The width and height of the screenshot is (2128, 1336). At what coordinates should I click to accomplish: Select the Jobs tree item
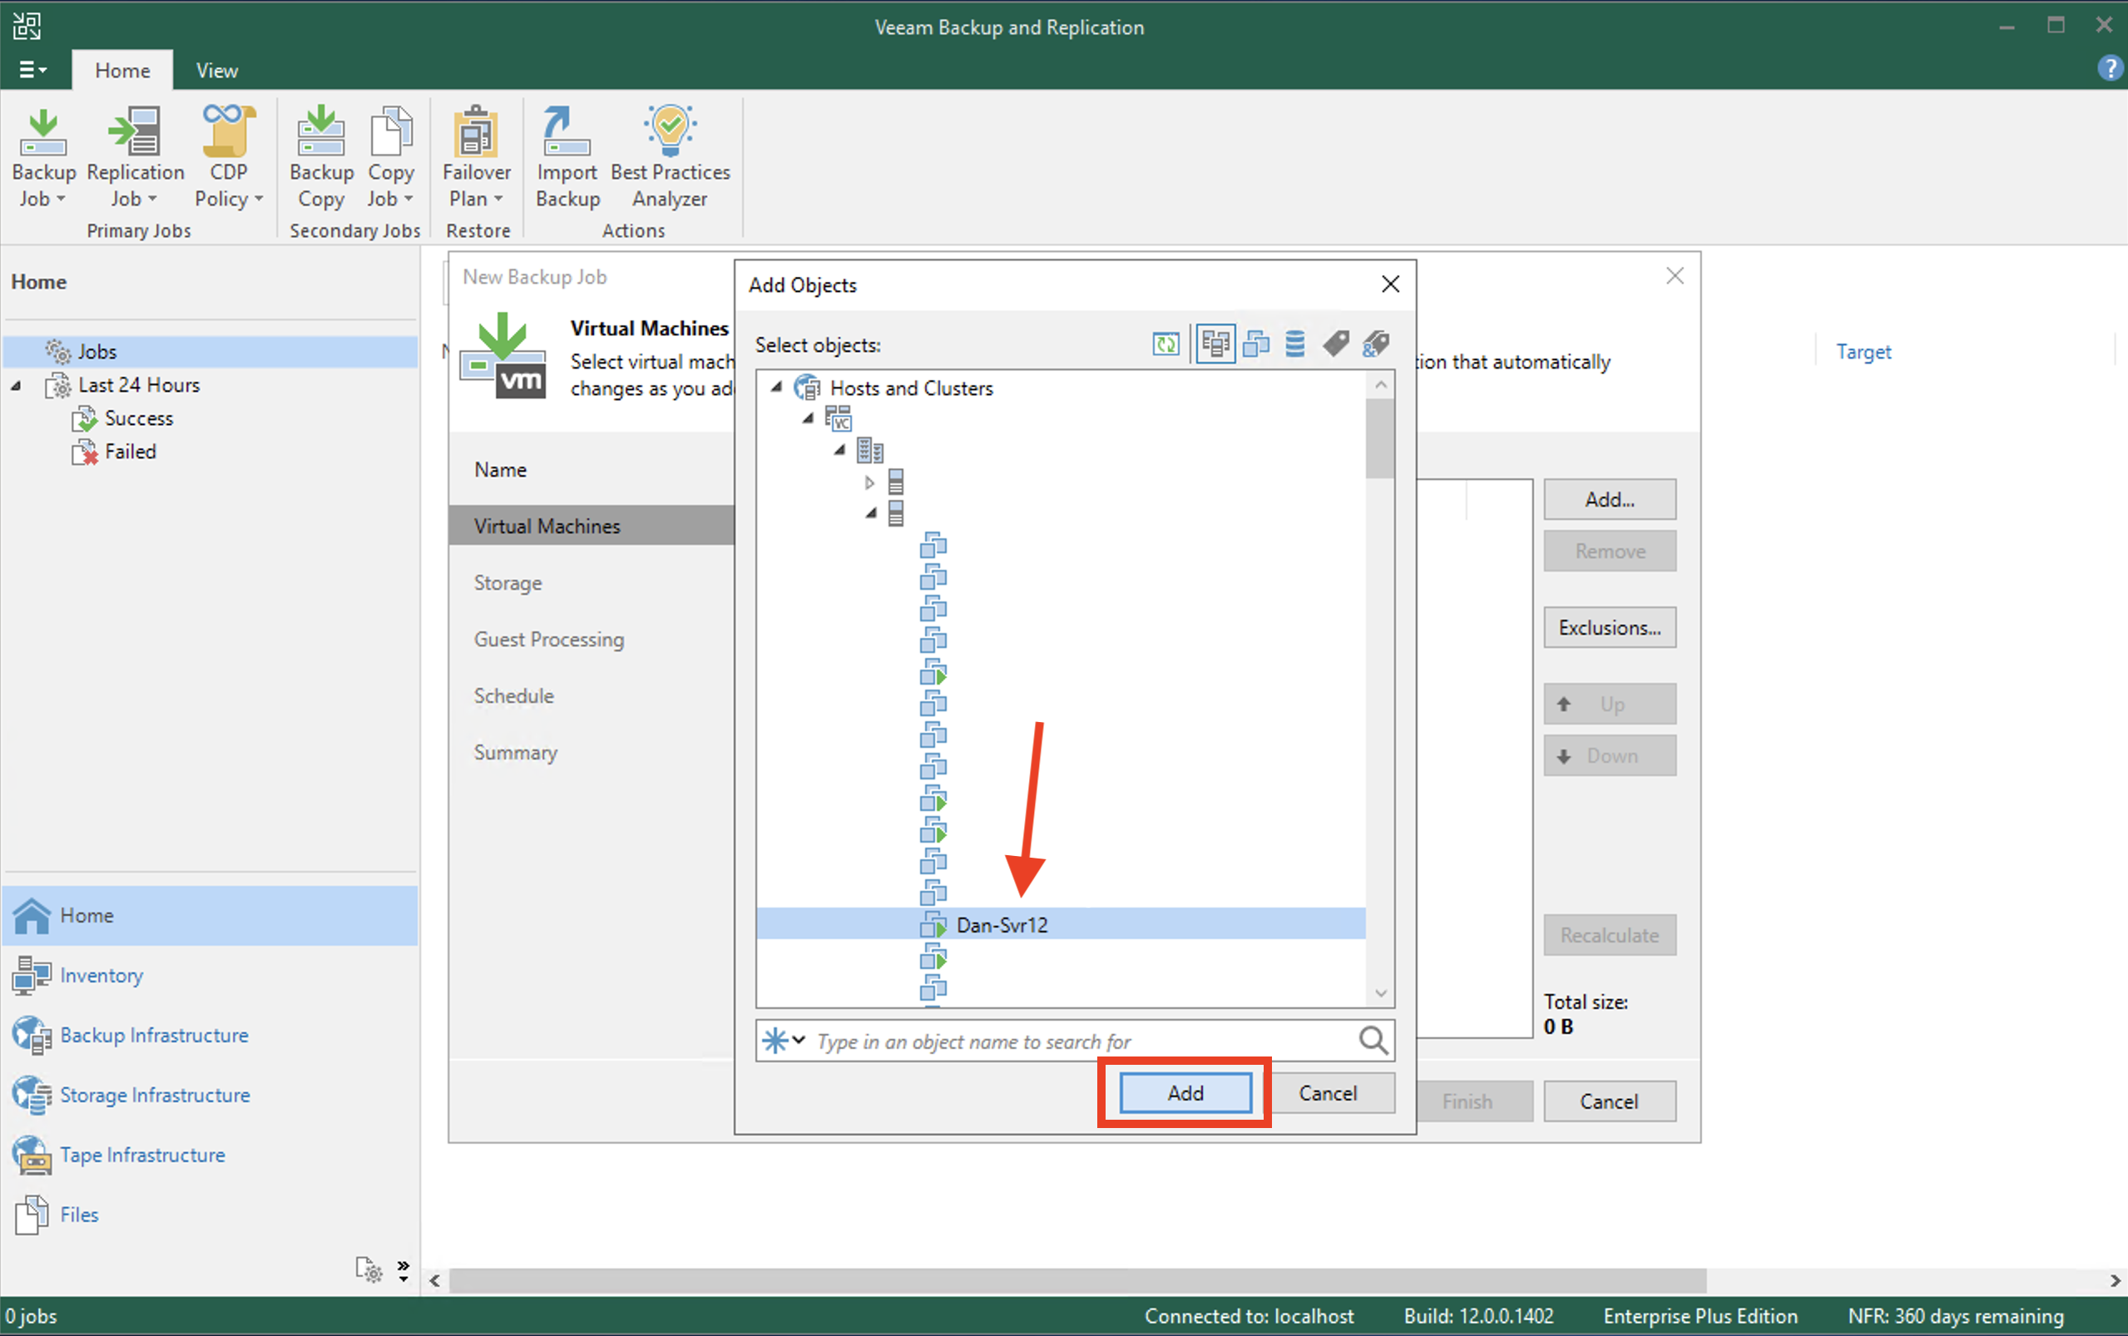[x=210, y=352]
